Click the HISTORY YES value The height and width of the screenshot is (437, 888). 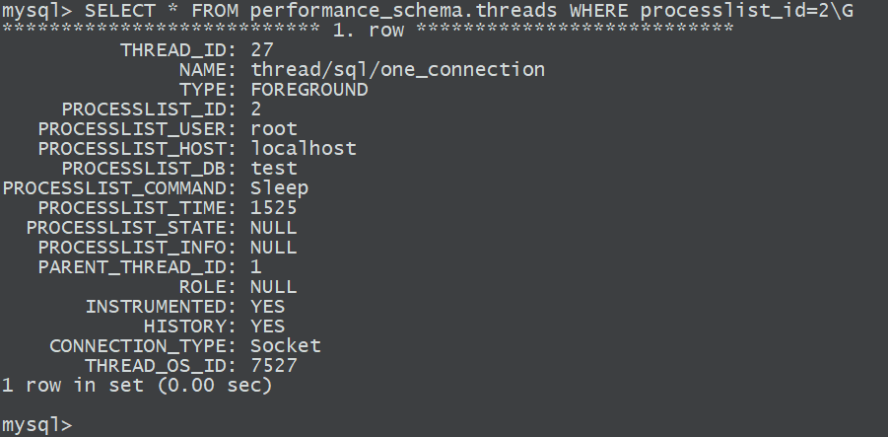[268, 326]
